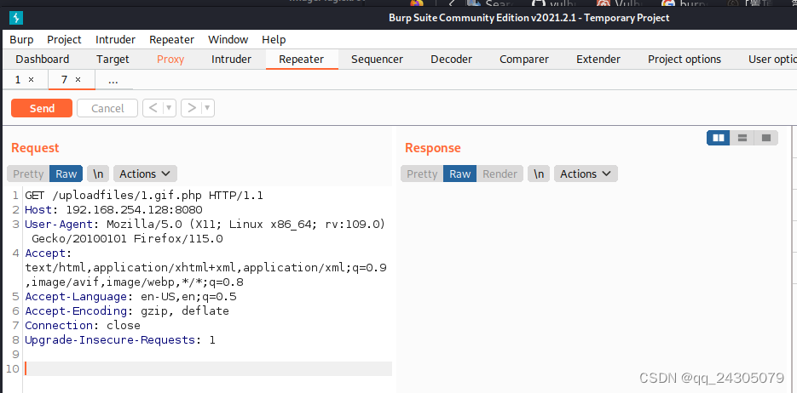Click the Accept-Language header line
Image resolution: width=797 pixels, height=393 pixels.
pyautogui.click(x=130, y=297)
